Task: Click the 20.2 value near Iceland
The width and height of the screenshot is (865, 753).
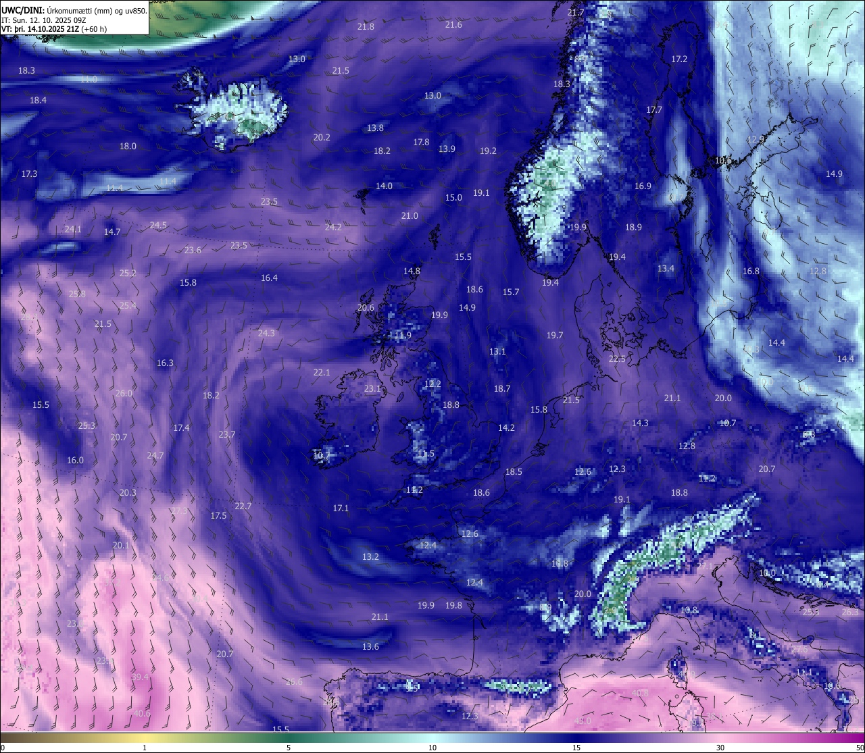Action: pyautogui.click(x=322, y=137)
